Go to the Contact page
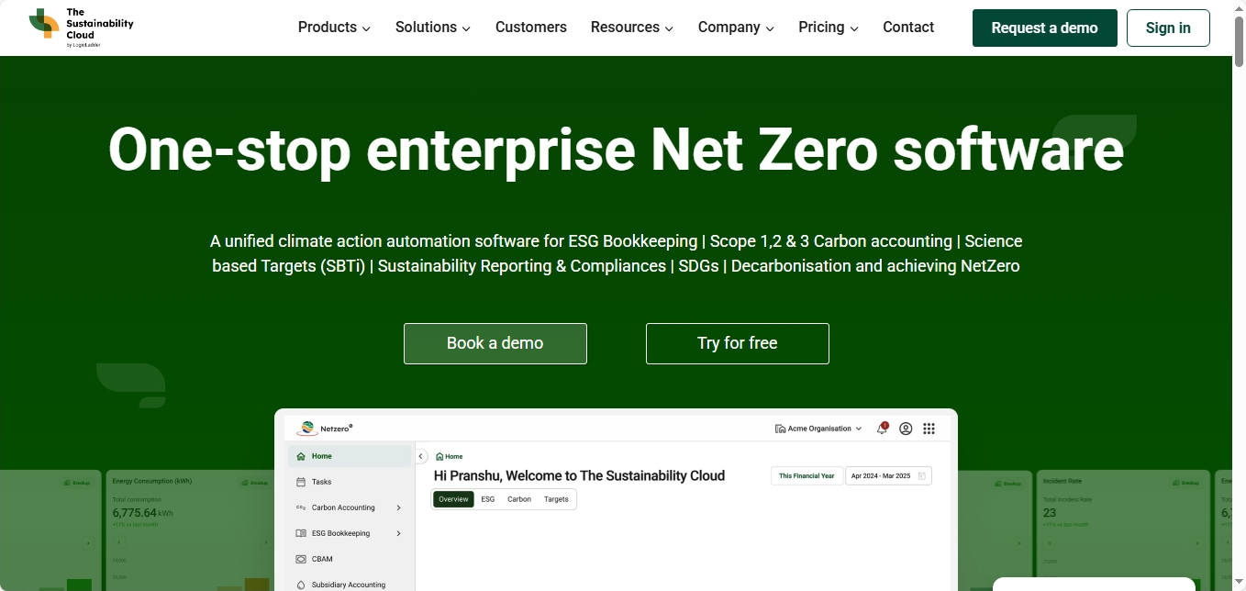1246x591 pixels. coord(908,28)
